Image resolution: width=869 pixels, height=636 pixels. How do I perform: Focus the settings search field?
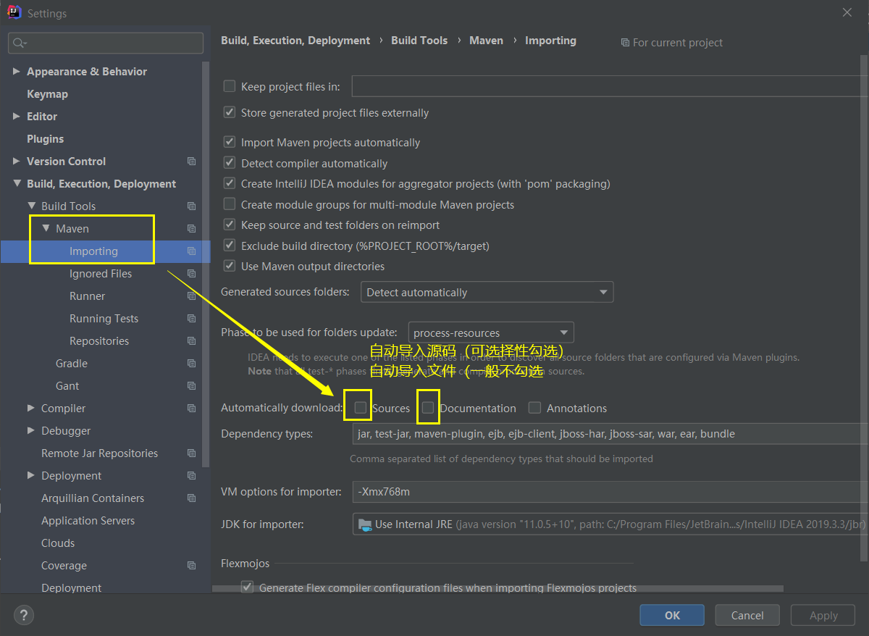tap(106, 43)
